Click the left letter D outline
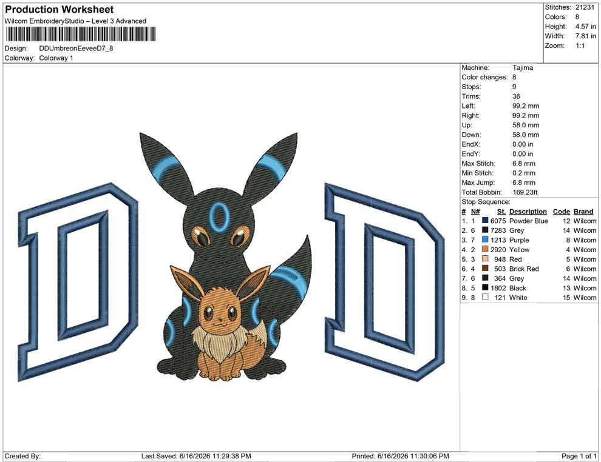The image size is (601, 462). 78,282
